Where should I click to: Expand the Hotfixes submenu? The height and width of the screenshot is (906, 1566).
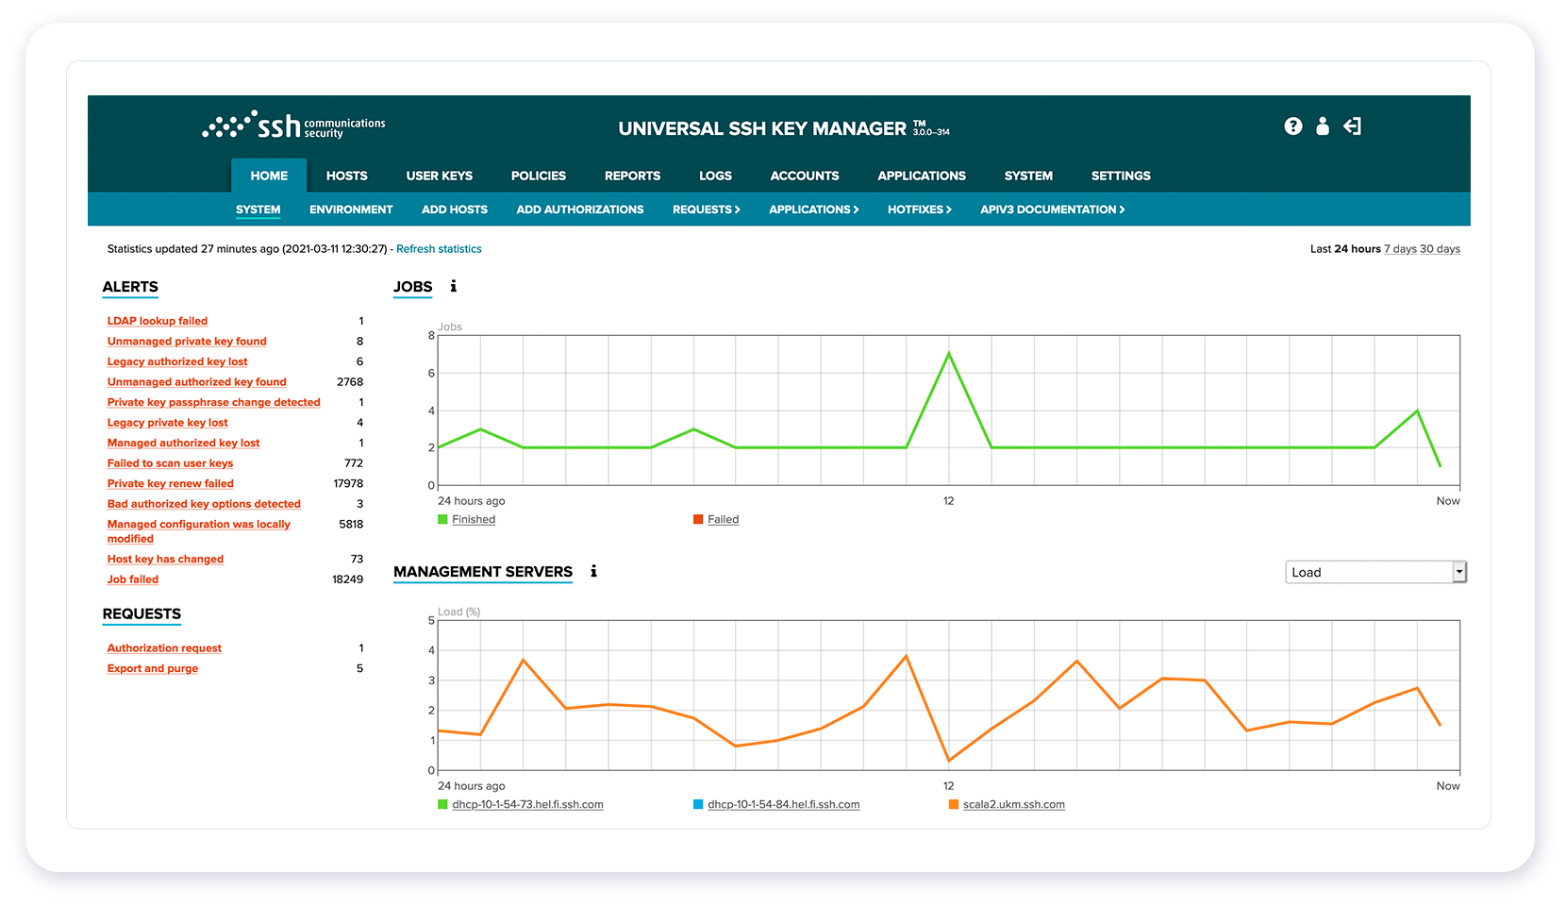tap(920, 210)
